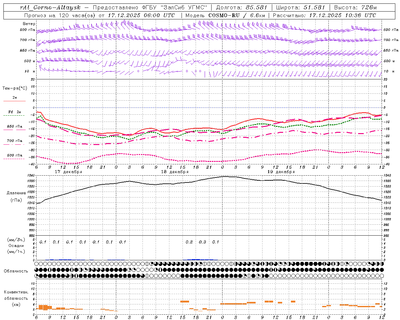This screenshot has width=400, height=320.
Task: Click the latitude value Широта: 51.581
Action: [300, 7]
